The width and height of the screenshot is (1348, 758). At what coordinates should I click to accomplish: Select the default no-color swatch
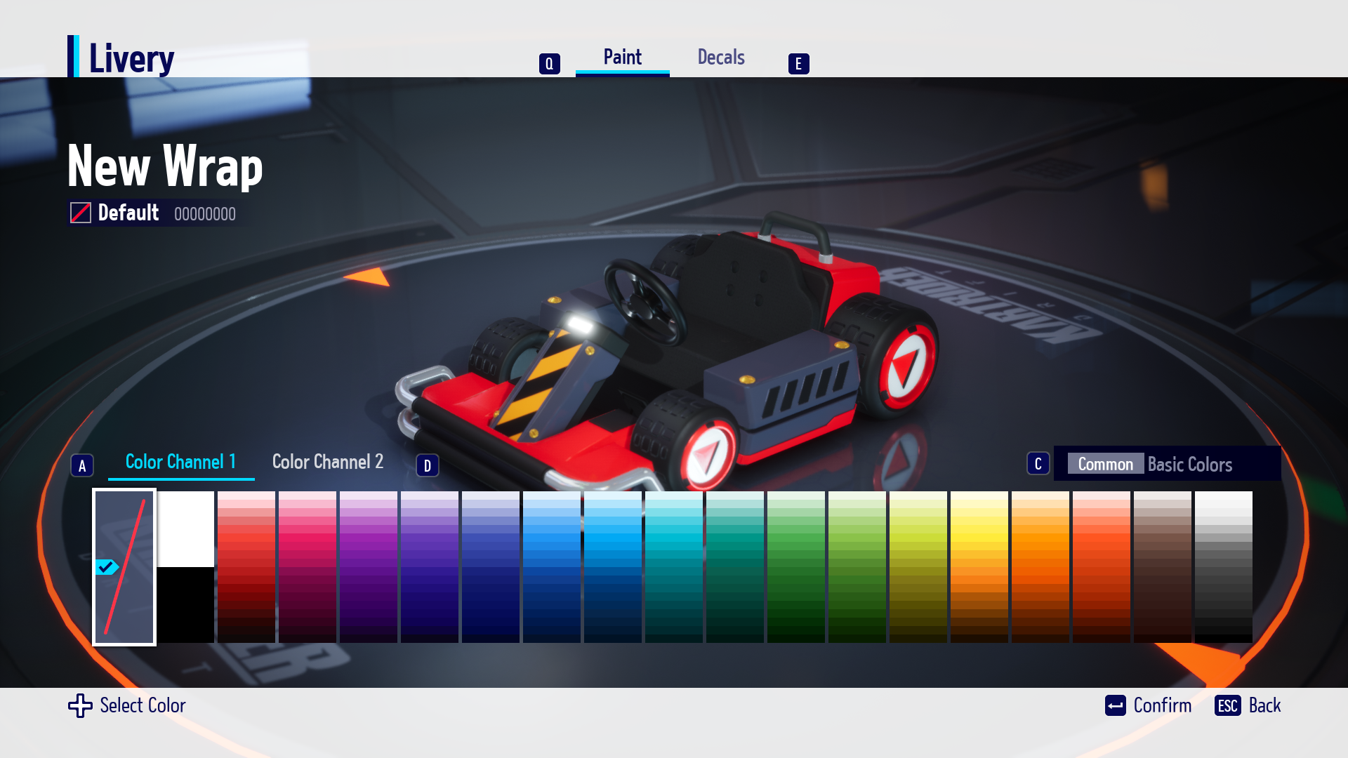point(124,567)
